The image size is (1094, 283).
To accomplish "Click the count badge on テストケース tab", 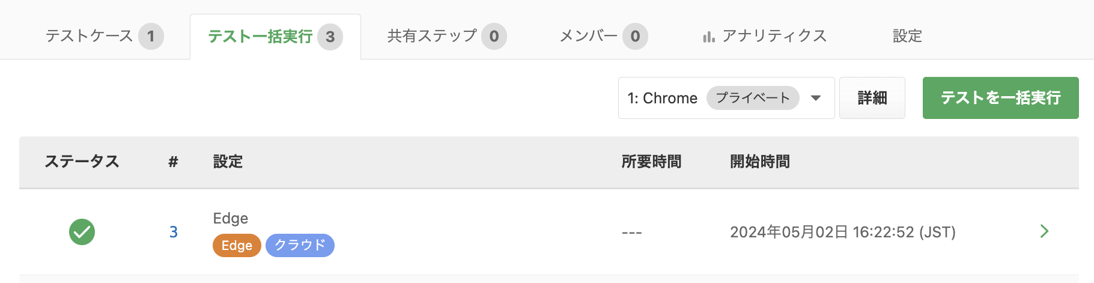I will click(151, 37).
